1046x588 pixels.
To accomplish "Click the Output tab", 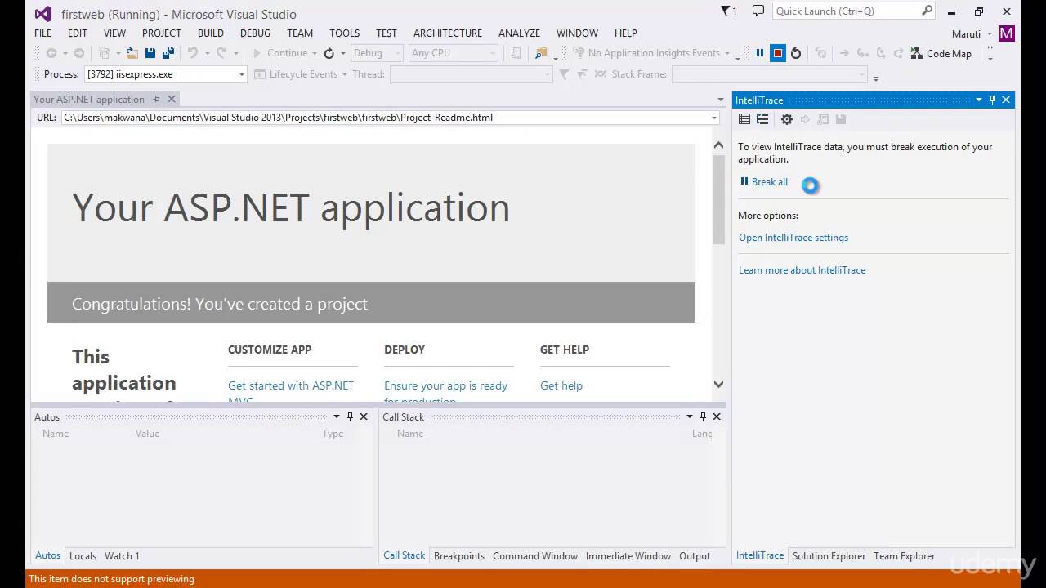I will 695,555.
